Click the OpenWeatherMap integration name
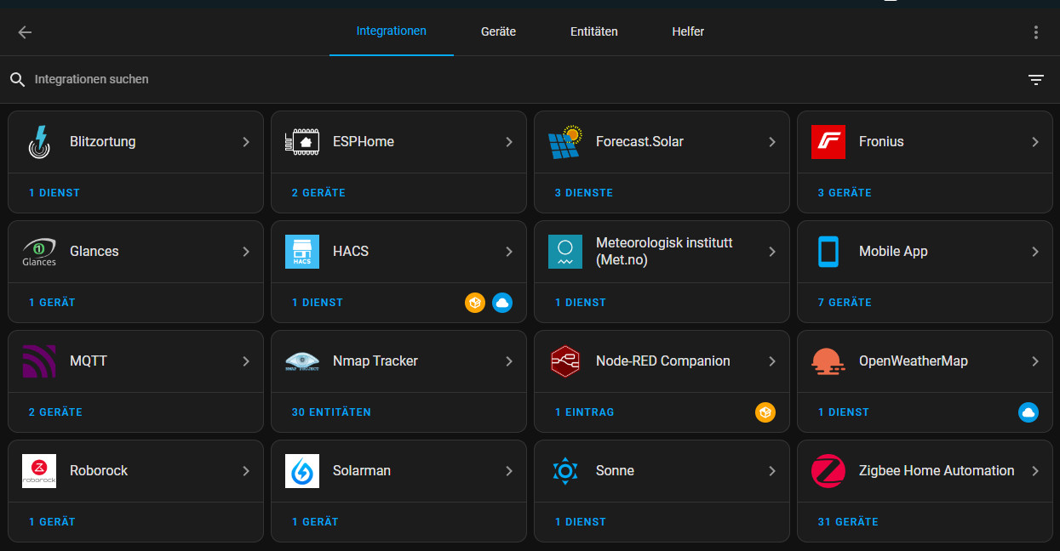1060x551 pixels. (x=914, y=361)
